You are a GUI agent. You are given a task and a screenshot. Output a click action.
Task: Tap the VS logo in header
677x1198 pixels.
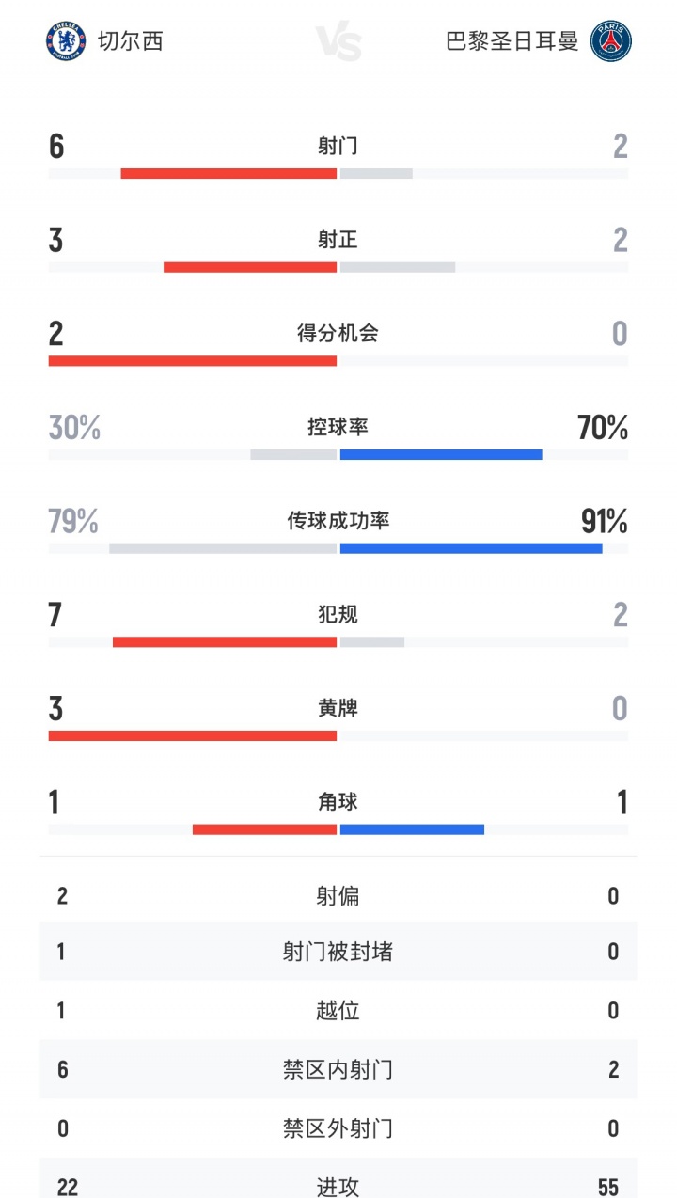click(338, 42)
